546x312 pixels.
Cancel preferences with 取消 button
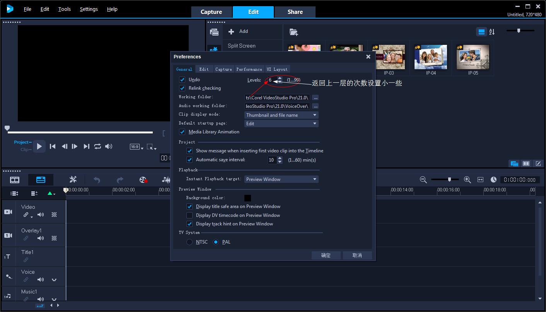pyautogui.click(x=357, y=255)
